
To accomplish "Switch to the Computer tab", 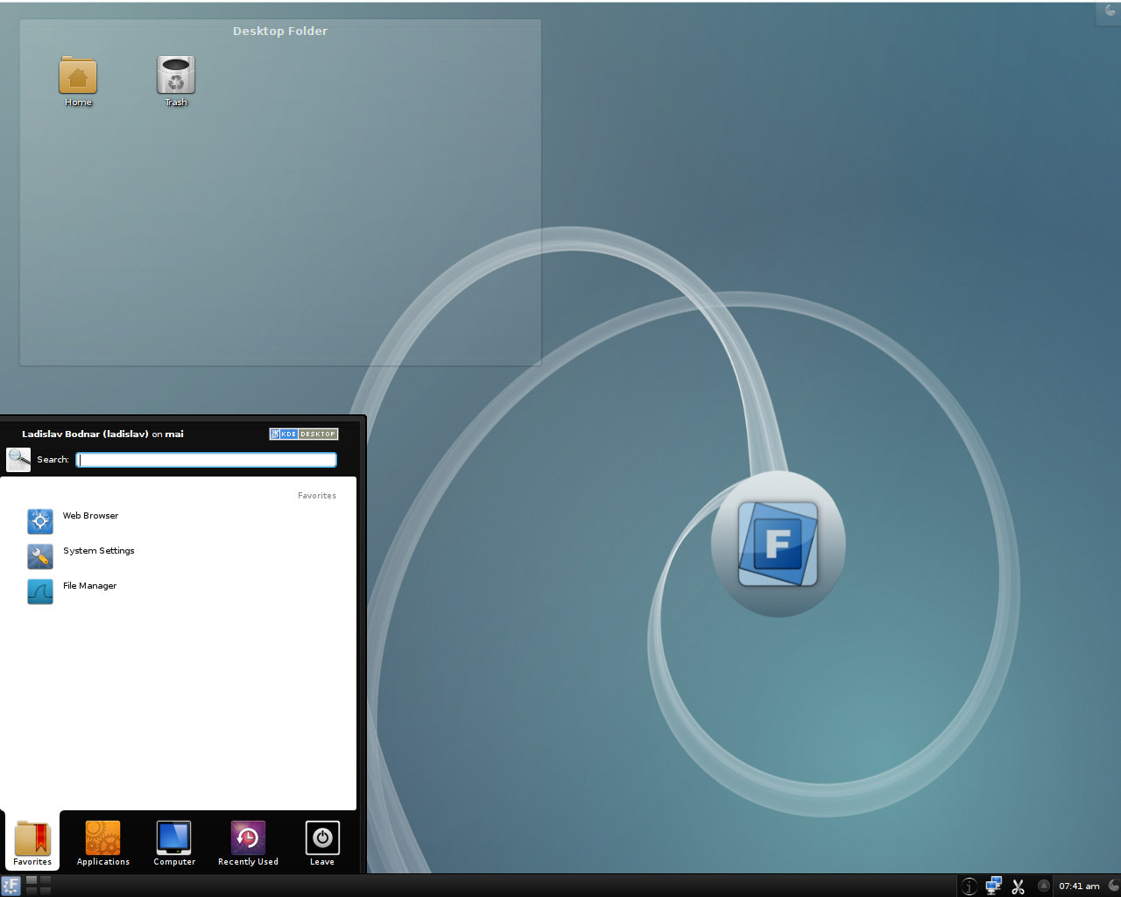I will pyautogui.click(x=174, y=843).
